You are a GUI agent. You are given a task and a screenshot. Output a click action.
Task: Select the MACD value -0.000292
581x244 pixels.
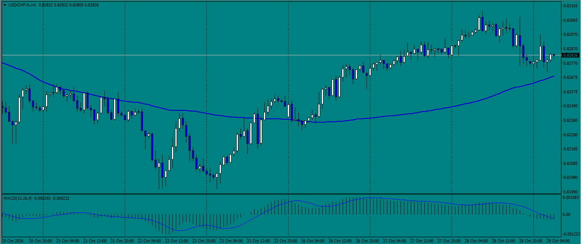pos(42,198)
